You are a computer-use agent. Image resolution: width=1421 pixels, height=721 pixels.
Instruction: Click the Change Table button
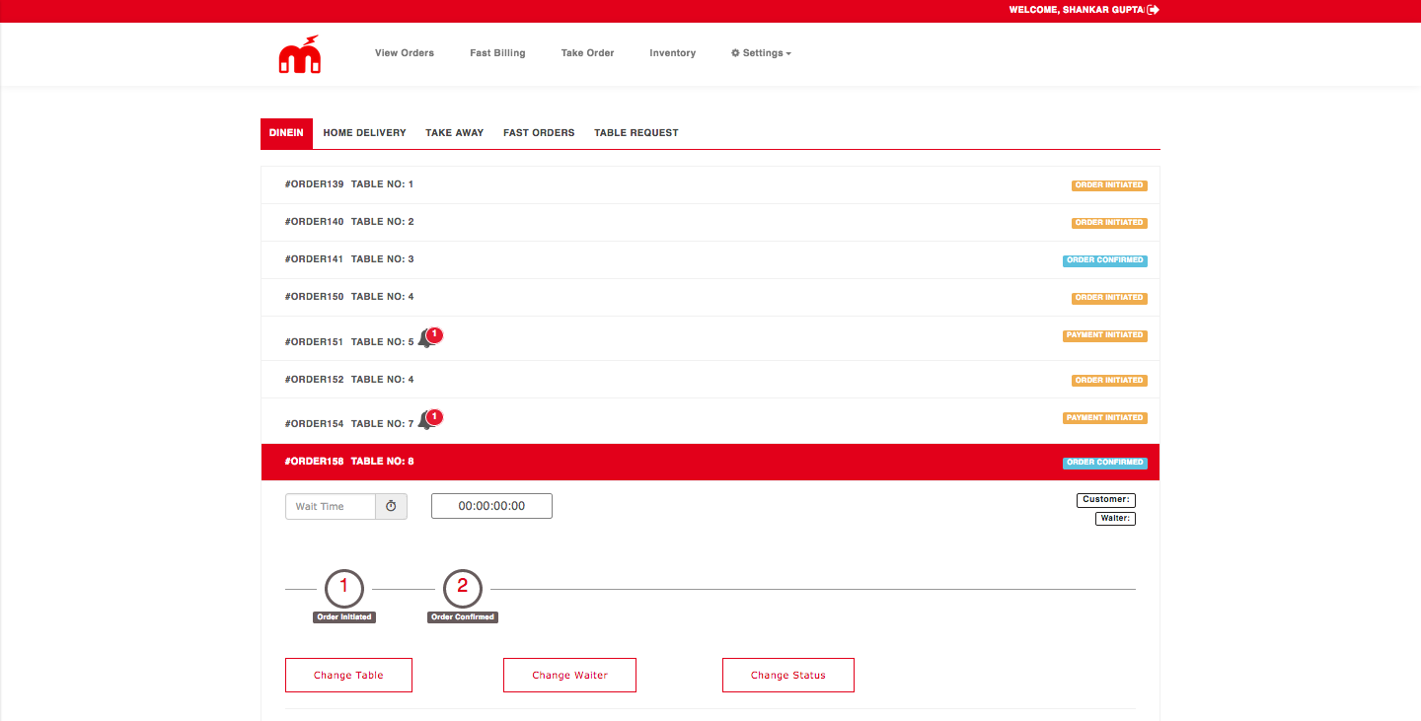[x=348, y=675]
